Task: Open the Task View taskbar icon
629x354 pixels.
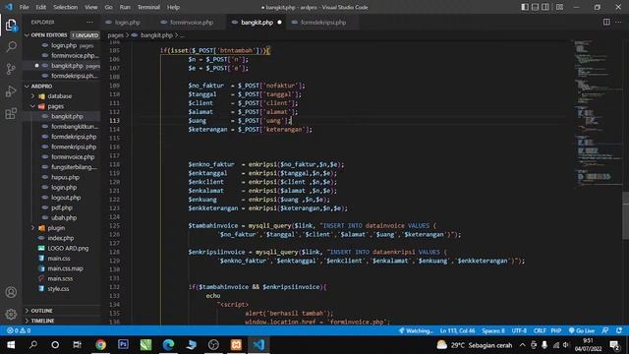Action: (x=77, y=345)
